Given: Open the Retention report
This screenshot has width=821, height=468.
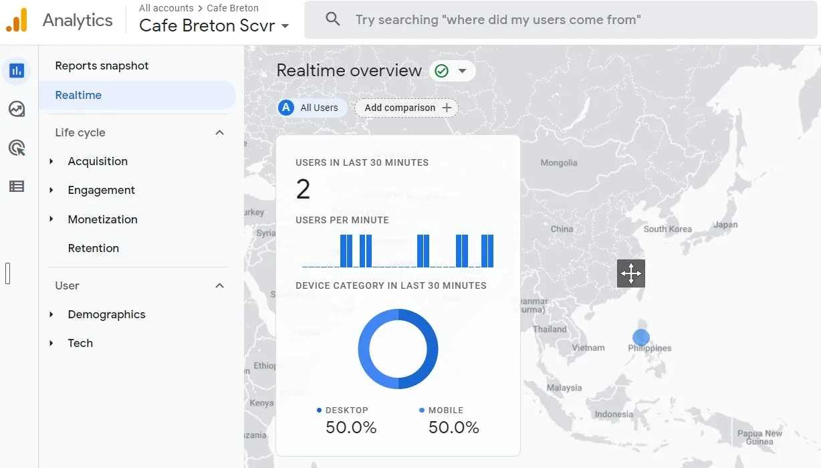Looking at the screenshot, I should point(93,248).
